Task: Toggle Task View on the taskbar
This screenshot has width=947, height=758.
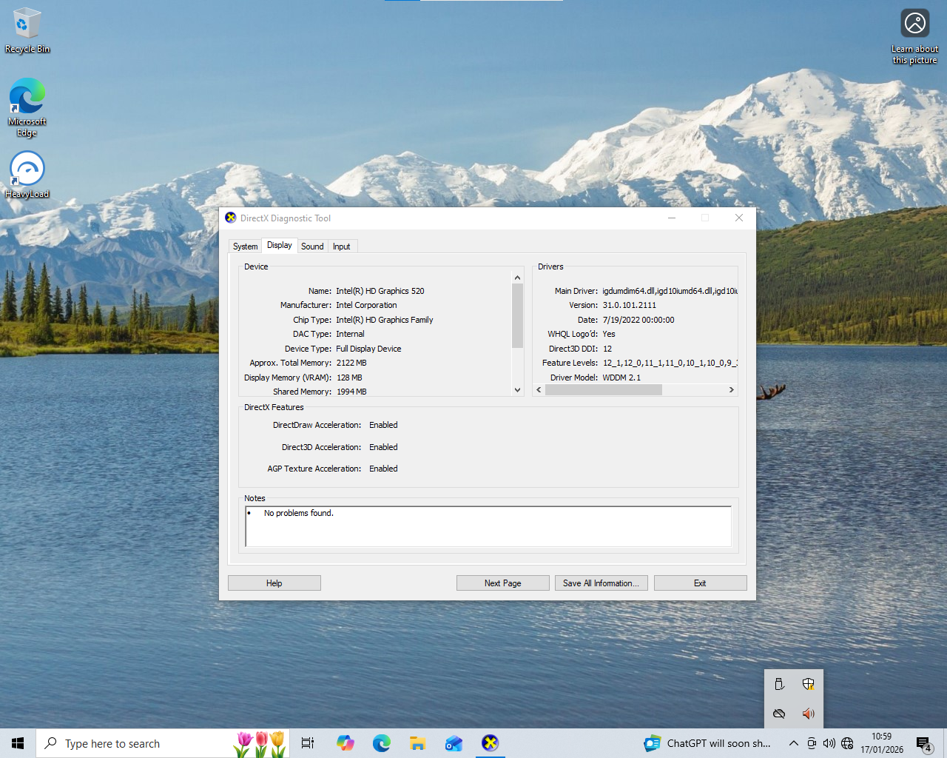Action: tap(307, 742)
